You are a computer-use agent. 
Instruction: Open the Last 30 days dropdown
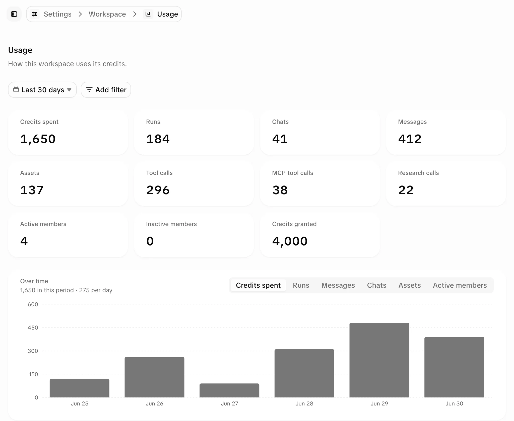[42, 90]
